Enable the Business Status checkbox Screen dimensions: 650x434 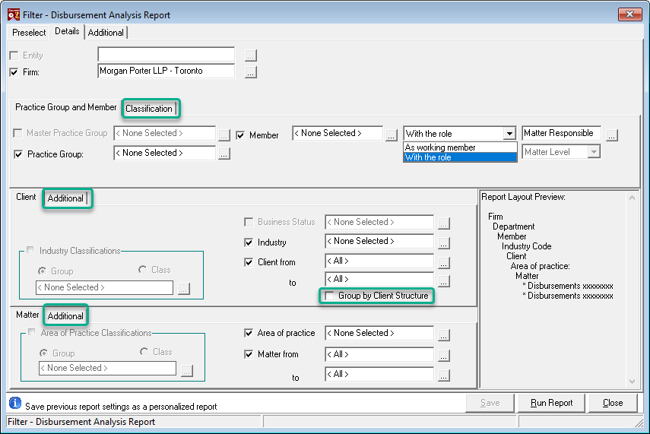pos(249,222)
